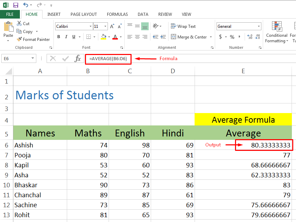This screenshot has width=296, height=222.
Task: Toggle Italic formatting
Action: [x=66, y=37]
